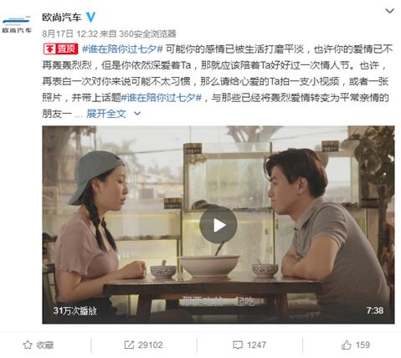The width and height of the screenshot is (401, 358).
Task: Click the 8月17日 12:32 timestamp
Action: tap(69, 33)
